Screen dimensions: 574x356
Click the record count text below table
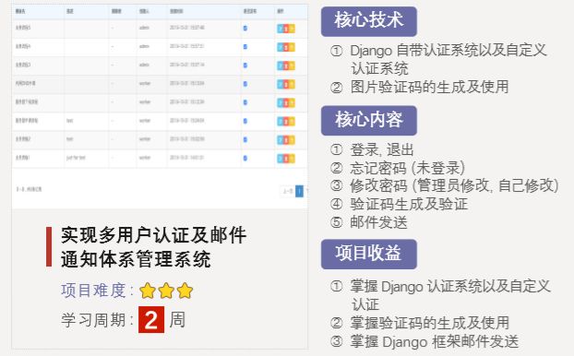[29, 189]
